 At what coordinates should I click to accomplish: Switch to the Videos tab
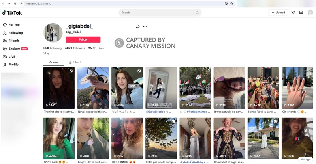click(x=53, y=62)
